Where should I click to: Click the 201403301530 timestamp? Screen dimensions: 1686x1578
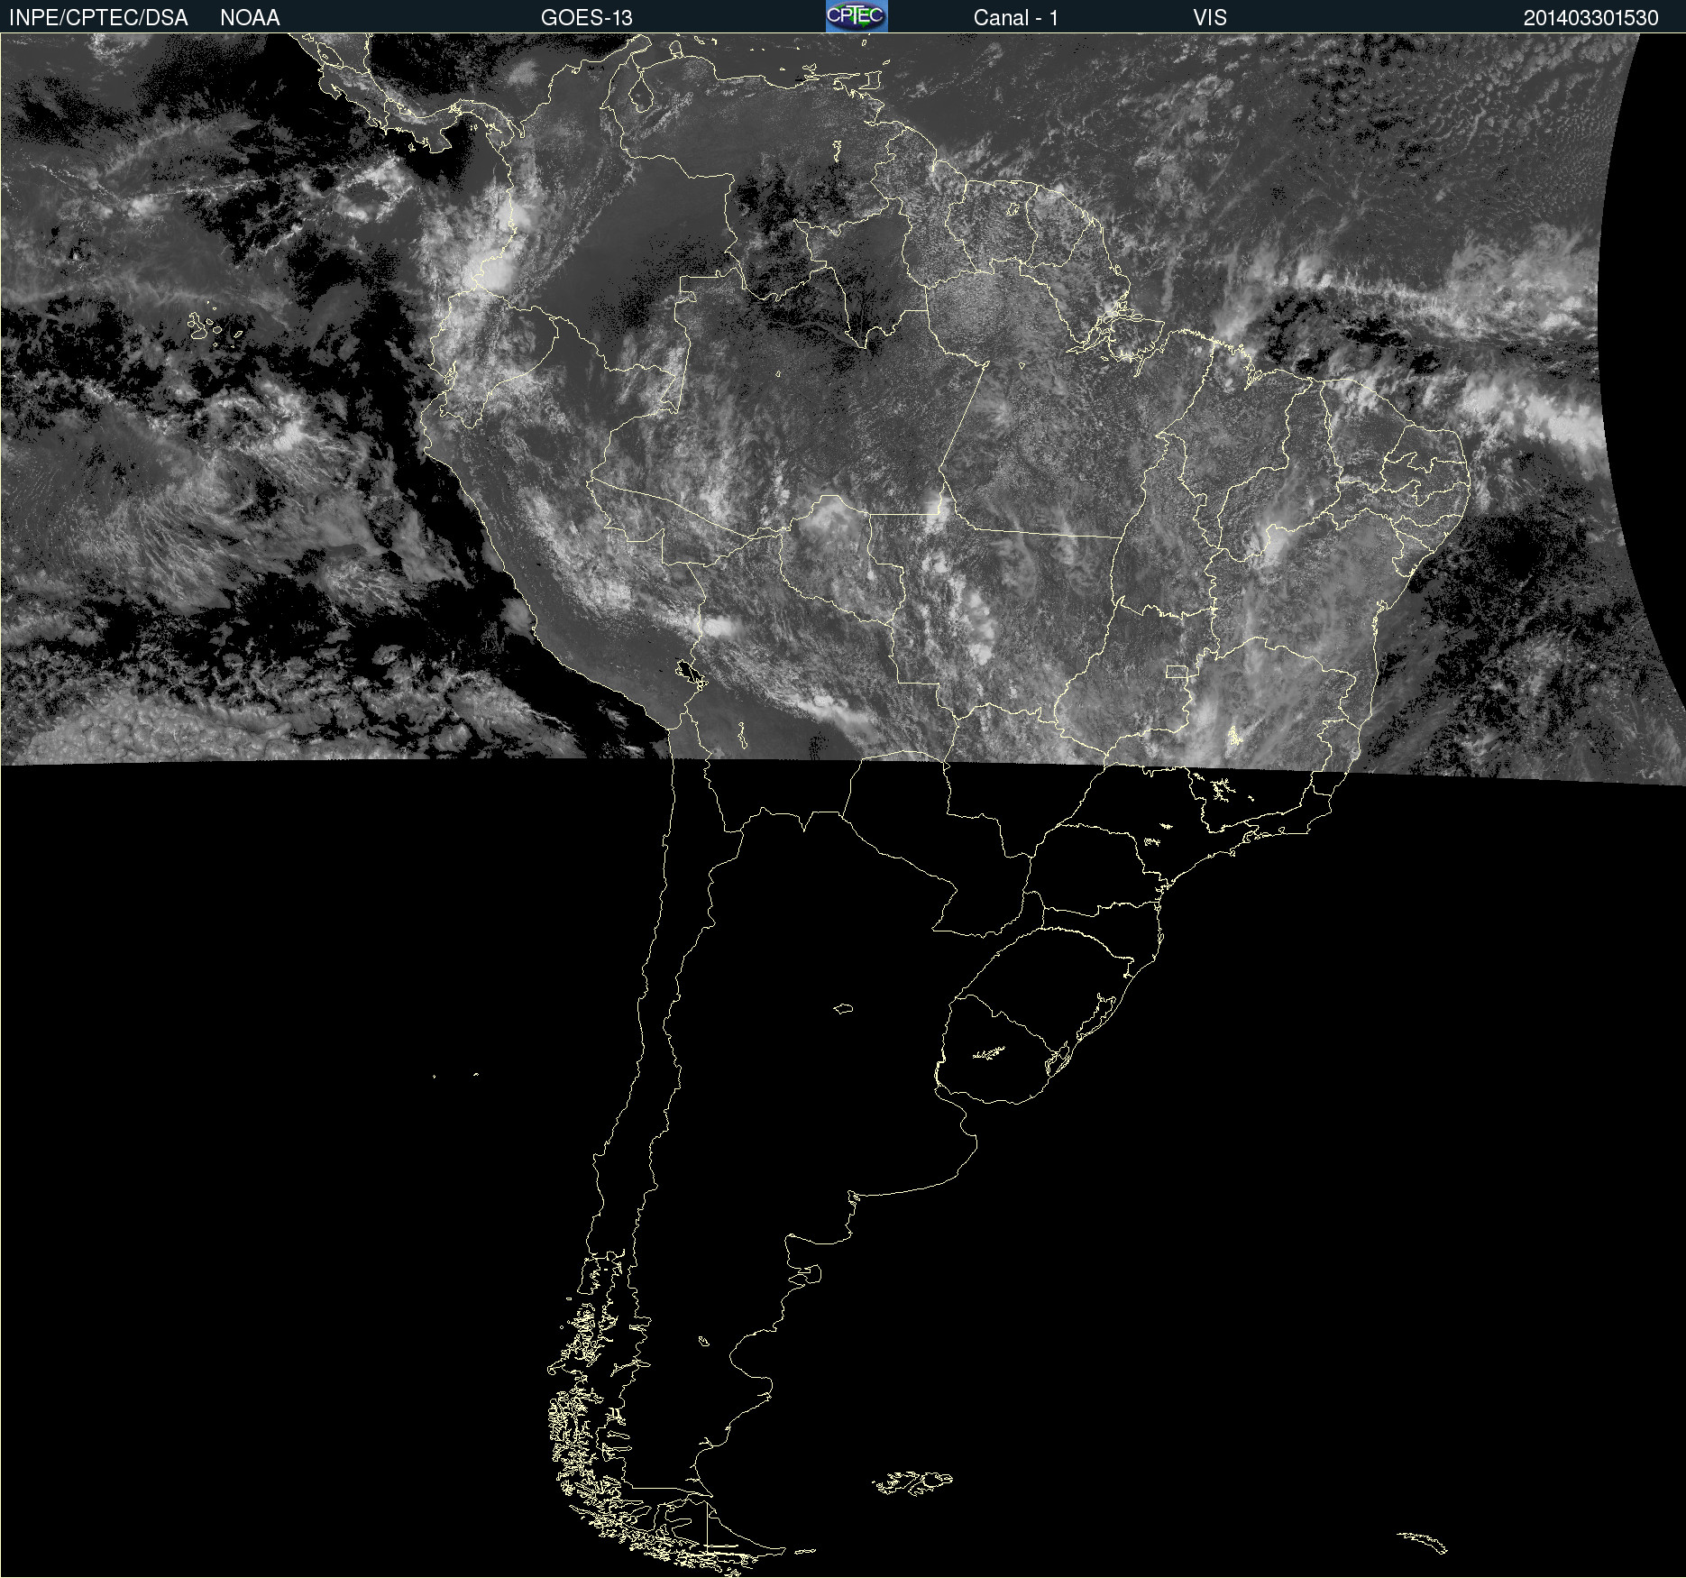tap(1590, 18)
